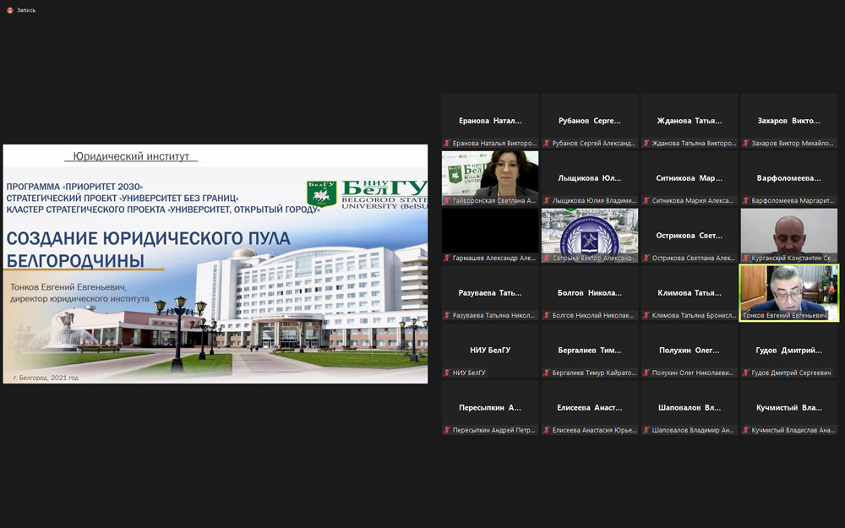Viewport: 845px width, 528px height.
Task: Click muted mic icon for Елисеева Анастасия
Action: click(547, 430)
